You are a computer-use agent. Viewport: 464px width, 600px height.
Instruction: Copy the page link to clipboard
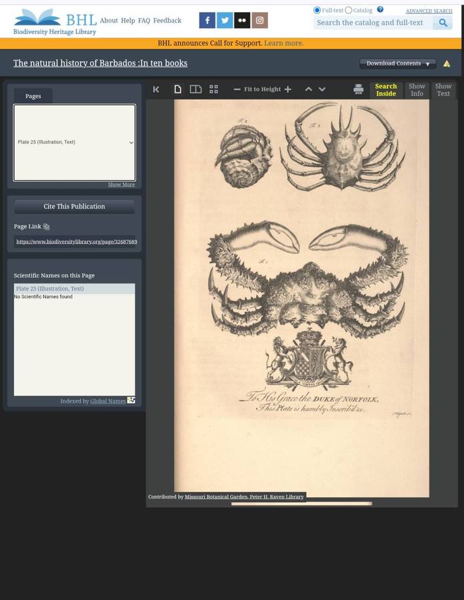click(46, 227)
